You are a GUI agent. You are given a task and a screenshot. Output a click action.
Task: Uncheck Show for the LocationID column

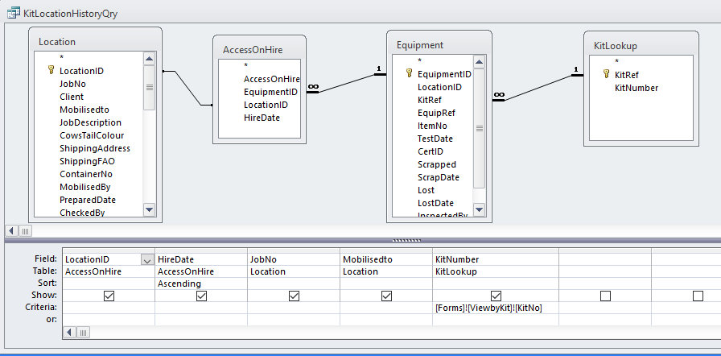click(109, 296)
